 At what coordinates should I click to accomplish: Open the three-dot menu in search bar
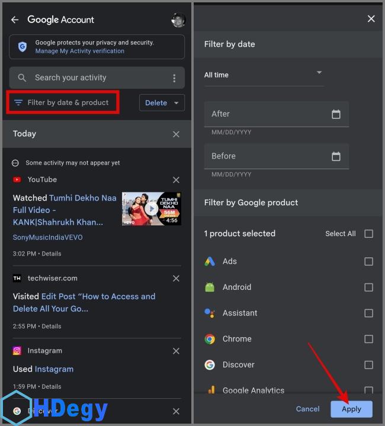pos(174,78)
